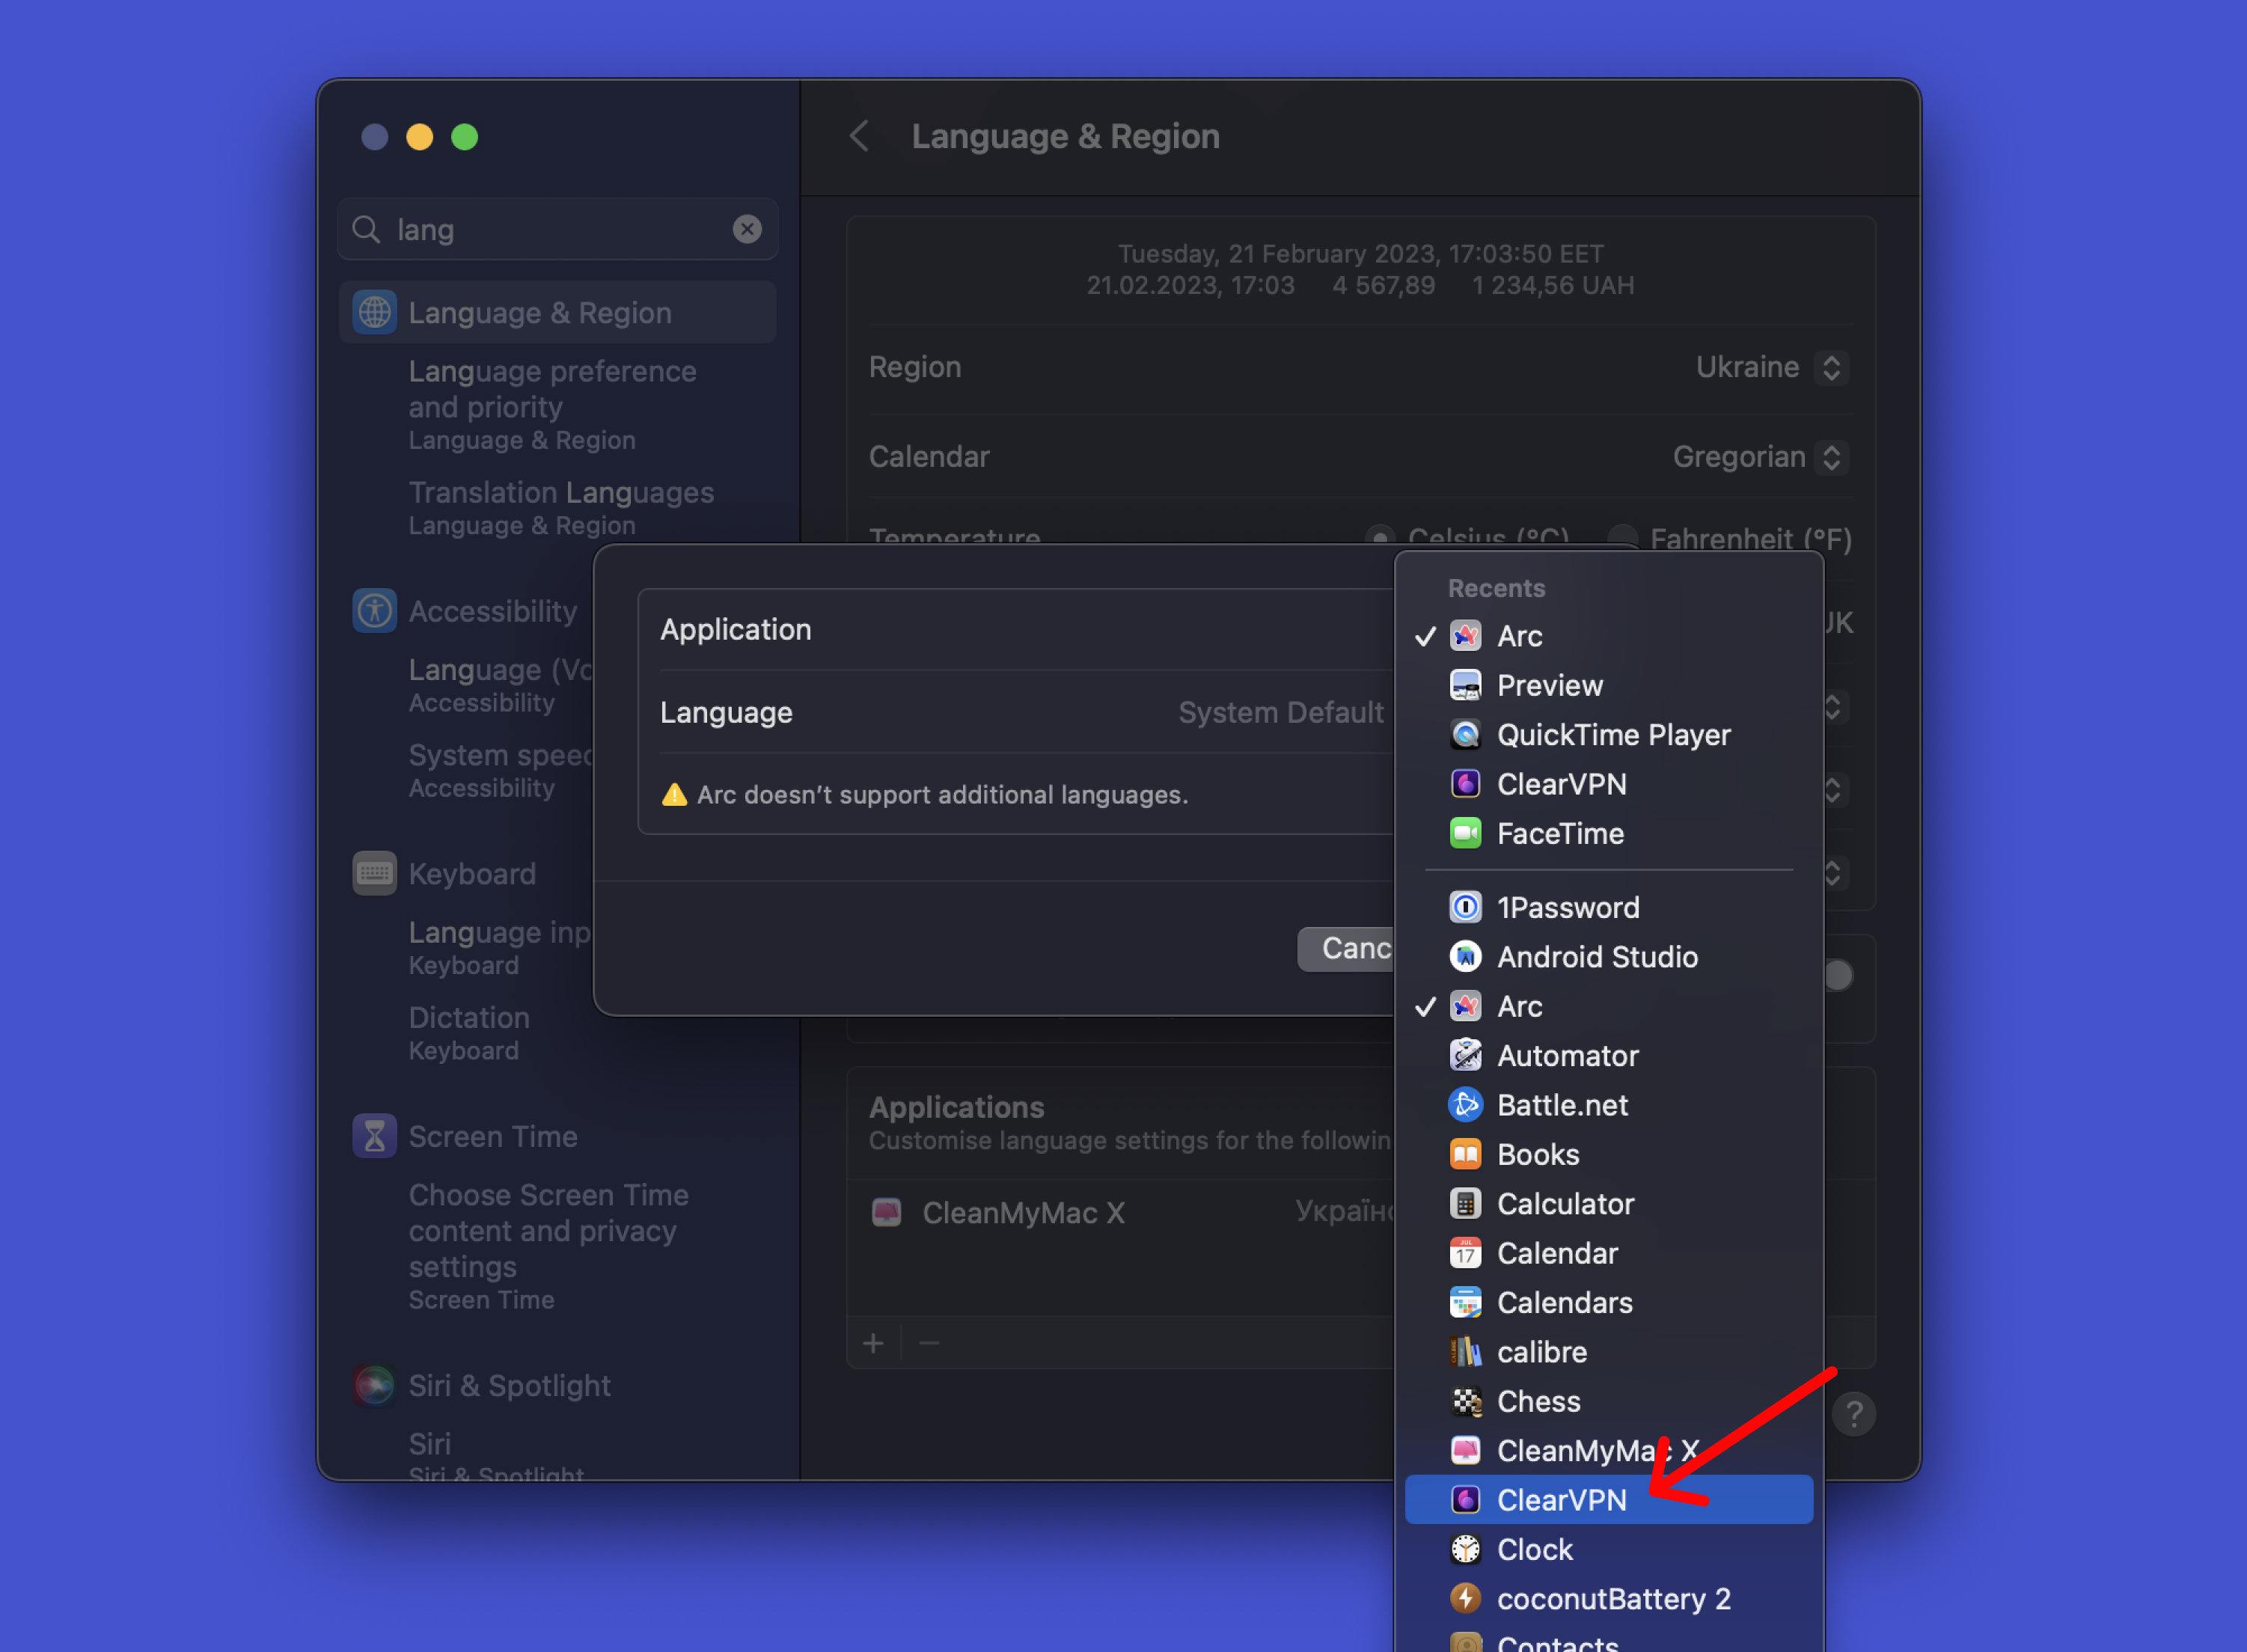Click the Screen Time hourglass icon
Viewport: 2247px width, 1652px height.
point(375,1136)
